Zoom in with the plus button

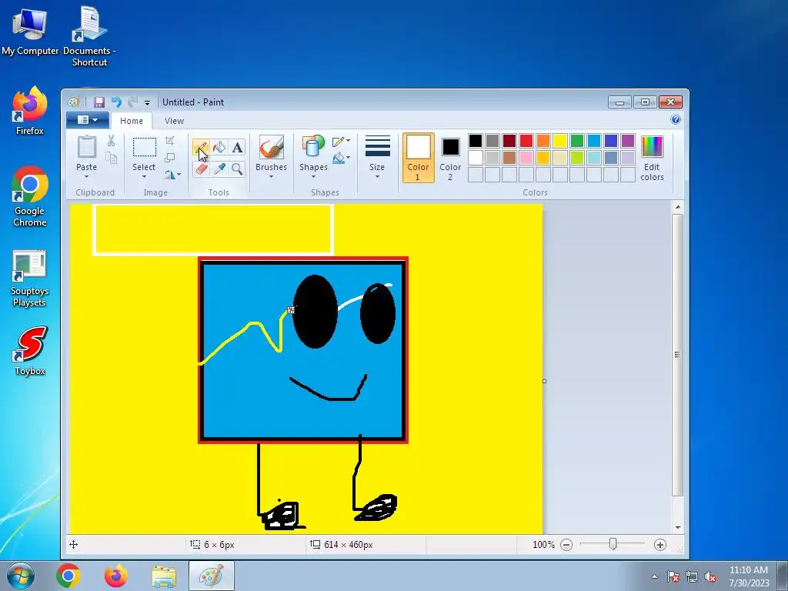pyautogui.click(x=659, y=545)
